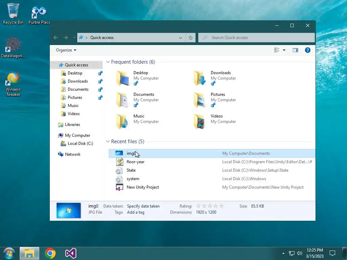The image size is (347, 260).
Task: Select Pictures in the navigation pane
Action: click(x=75, y=97)
